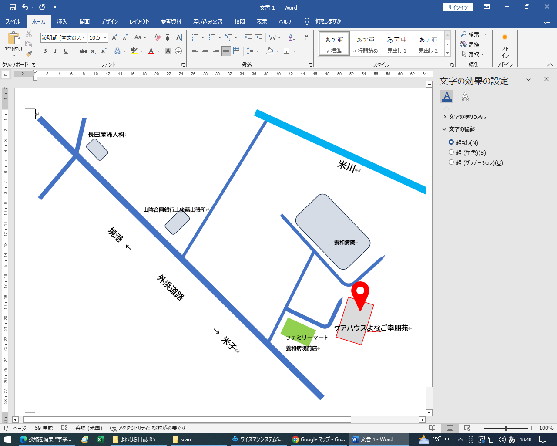Open ファイル tab
Image resolution: width=557 pixels, height=446 pixels.
click(13, 21)
